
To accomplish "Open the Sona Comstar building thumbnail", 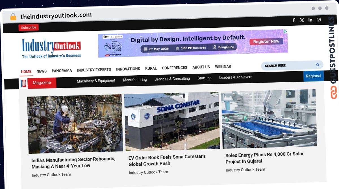I will [x=172, y=121].
